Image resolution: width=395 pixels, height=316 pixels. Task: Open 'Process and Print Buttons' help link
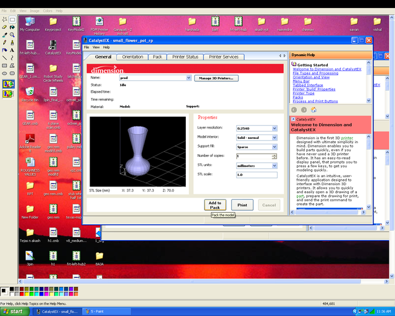[315, 101]
